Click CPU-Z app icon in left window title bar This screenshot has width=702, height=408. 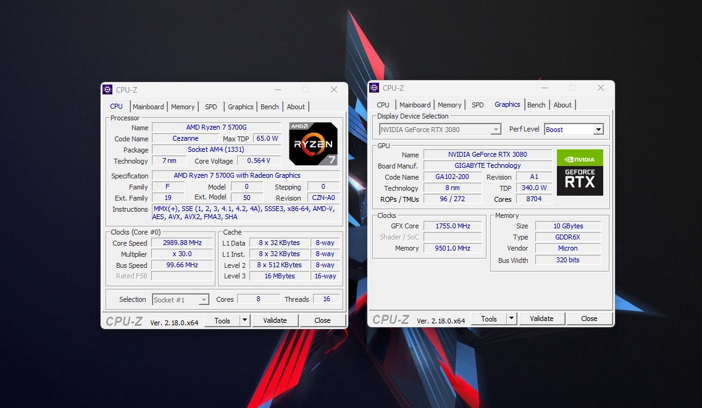pyautogui.click(x=107, y=90)
